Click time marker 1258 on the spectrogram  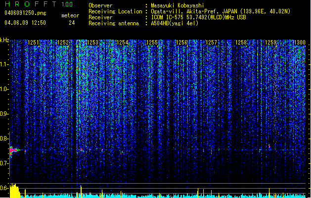pos(241,43)
